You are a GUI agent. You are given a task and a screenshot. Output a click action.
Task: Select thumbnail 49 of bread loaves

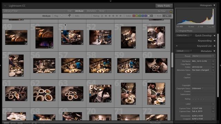tap(16, 38)
